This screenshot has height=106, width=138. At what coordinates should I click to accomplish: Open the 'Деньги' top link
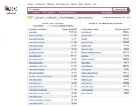click(88, 4)
